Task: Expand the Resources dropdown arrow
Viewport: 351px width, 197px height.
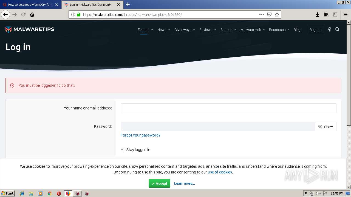Action: click(x=288, y=30)
